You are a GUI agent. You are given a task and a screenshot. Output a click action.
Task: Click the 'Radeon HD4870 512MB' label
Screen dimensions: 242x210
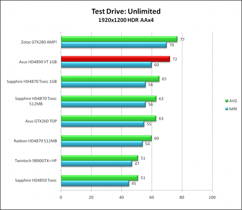35,141
